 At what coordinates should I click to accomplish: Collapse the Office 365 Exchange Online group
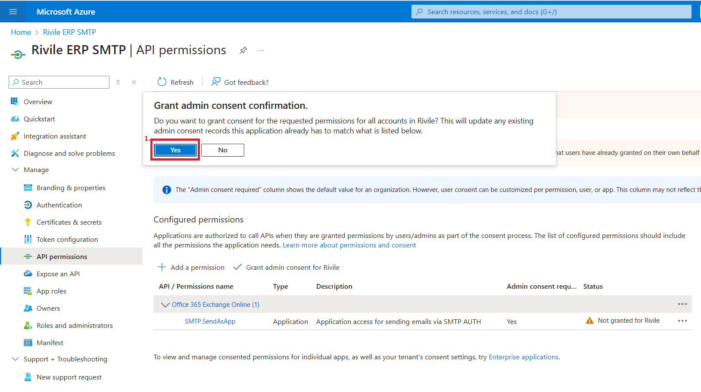click(x=165, y=305)
